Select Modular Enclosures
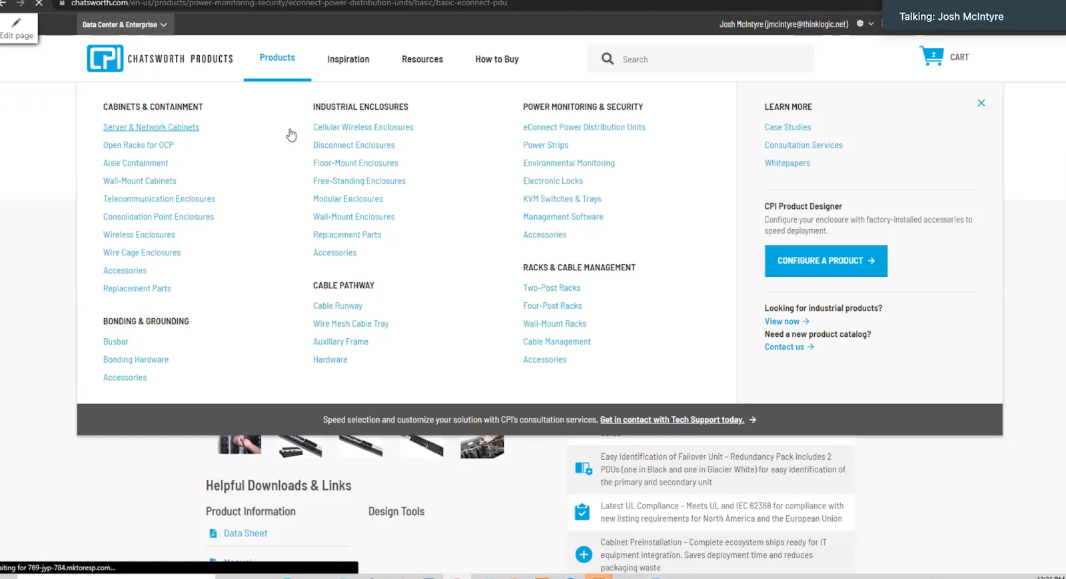Screen dimensions: 1066x579 pyautogui.click(x=348, y=199)
